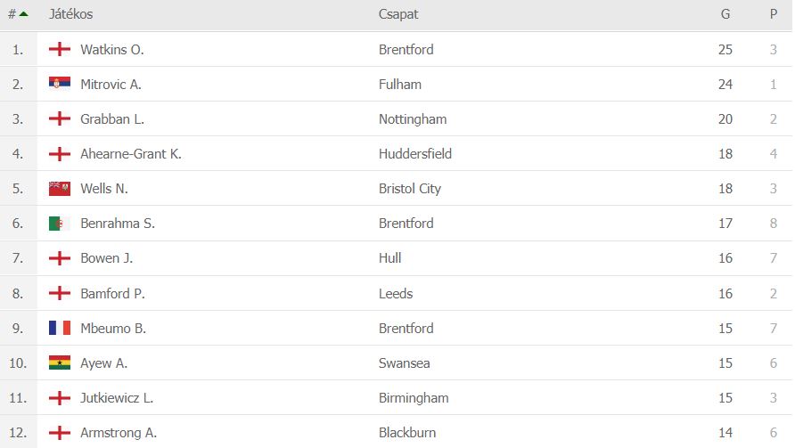Viewport: 795px width, 448px height.
Task: Open player Watkins O. profile
Action: 111,50
